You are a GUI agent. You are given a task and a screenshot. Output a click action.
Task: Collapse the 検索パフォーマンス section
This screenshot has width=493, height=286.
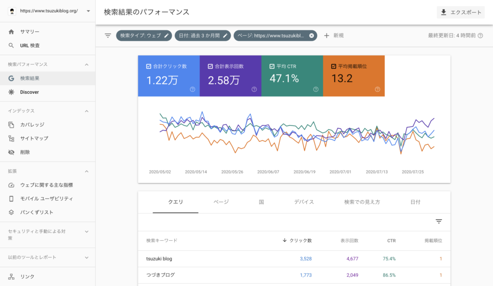click(87, 65)
